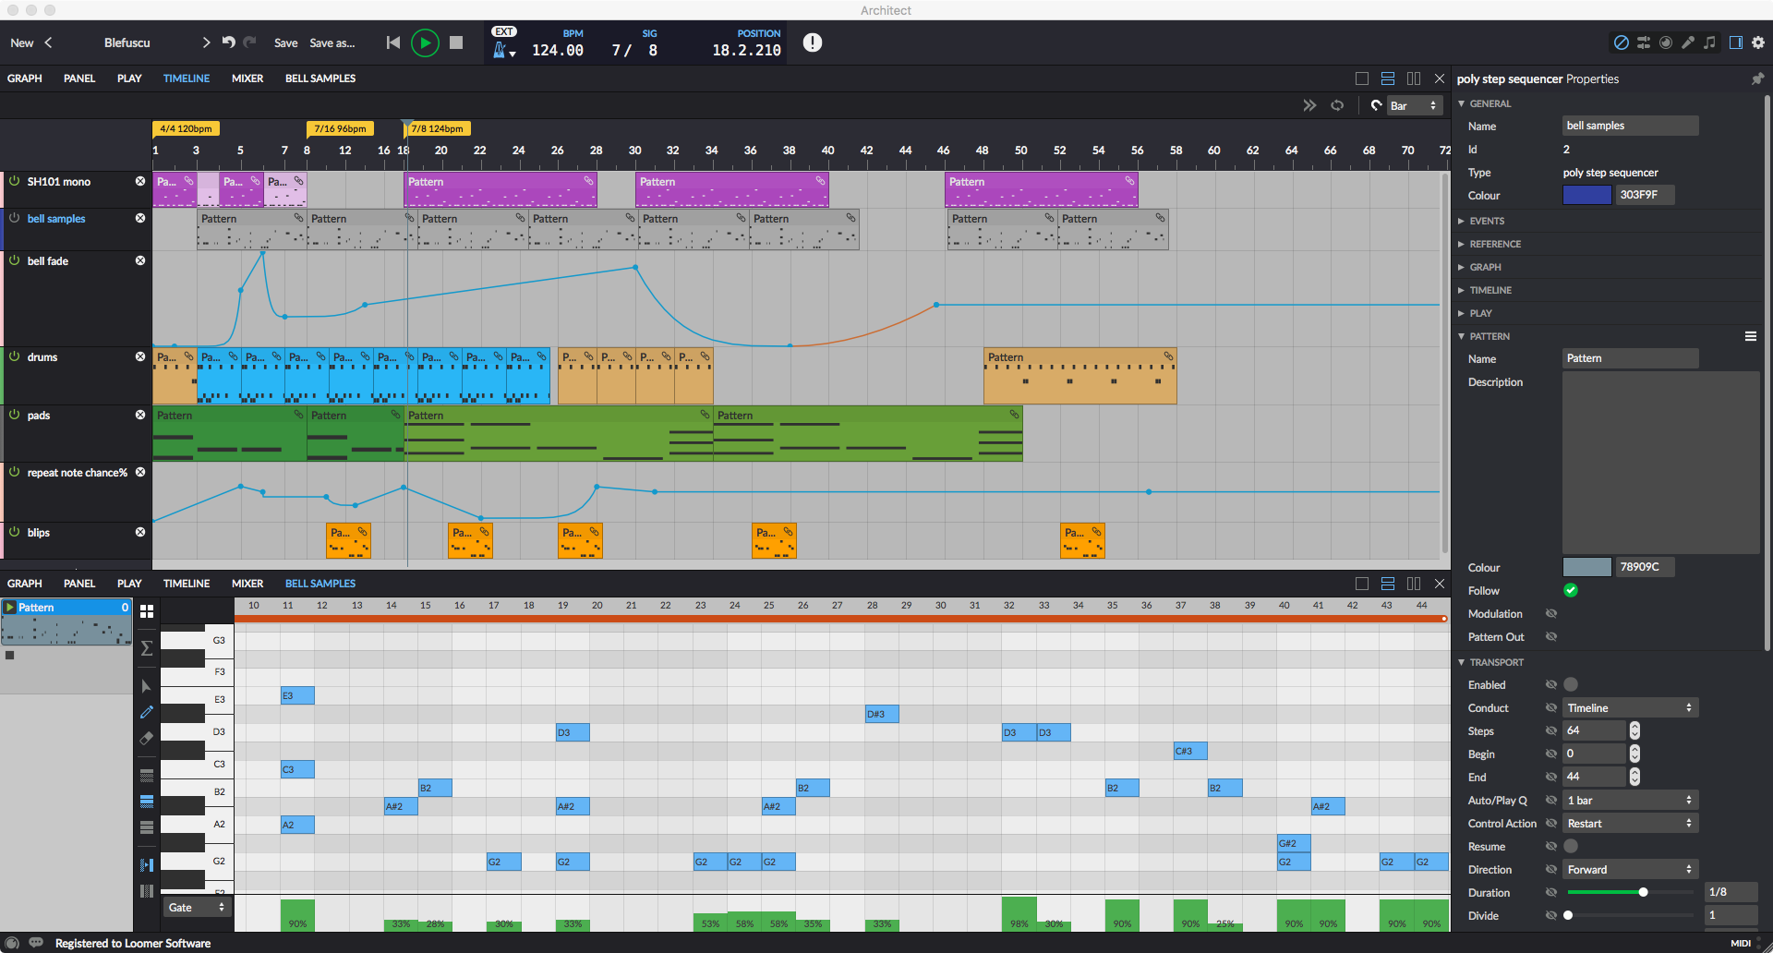Image resolution: width=1773 pixels, height=953 pixels.
Task: Click the double-chevron follow icon in the timeline toolbar
Action: point(1309,105)
